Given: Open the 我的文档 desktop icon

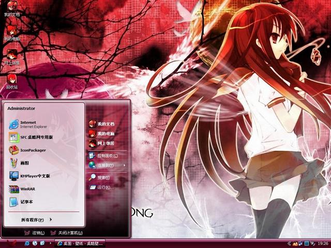Looking at the screenshot, I should coord(11,9).
